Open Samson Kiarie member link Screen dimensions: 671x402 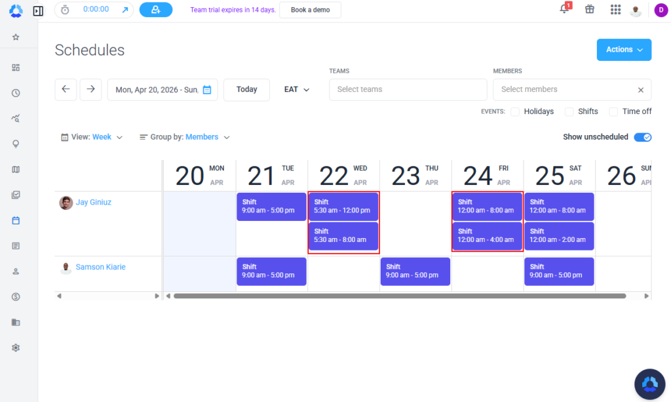coord(100,267)
